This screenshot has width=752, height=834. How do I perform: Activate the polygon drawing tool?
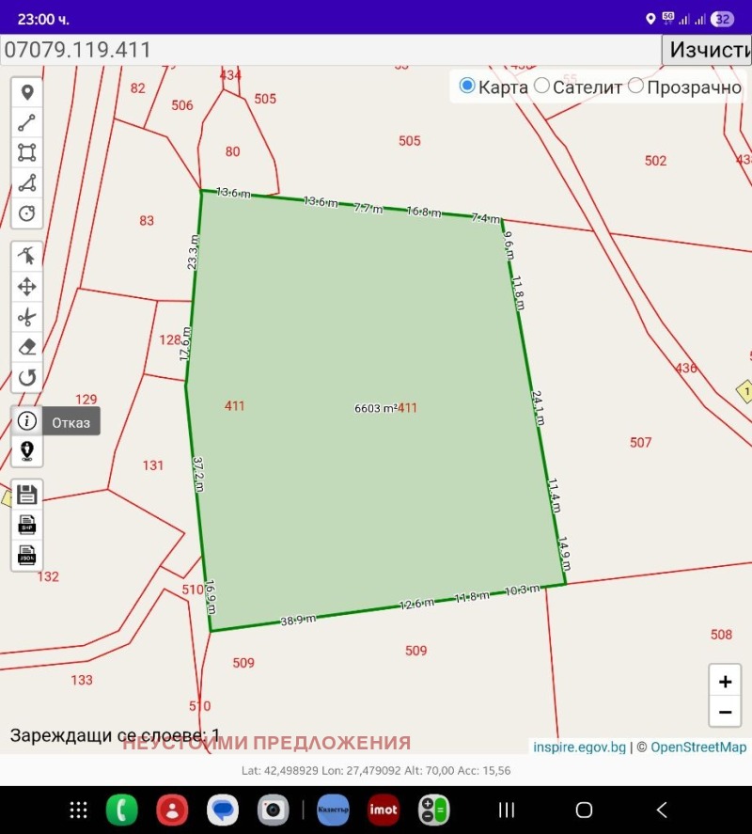point(26,152)
